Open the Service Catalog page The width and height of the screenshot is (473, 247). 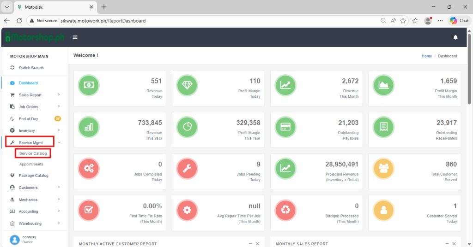(x=33, y=153)
